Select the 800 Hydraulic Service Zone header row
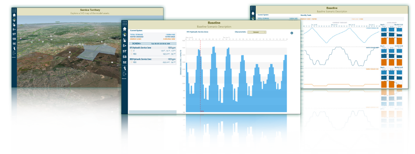The height and width of the screenshot is (154, 415). (x=153, y=60)
